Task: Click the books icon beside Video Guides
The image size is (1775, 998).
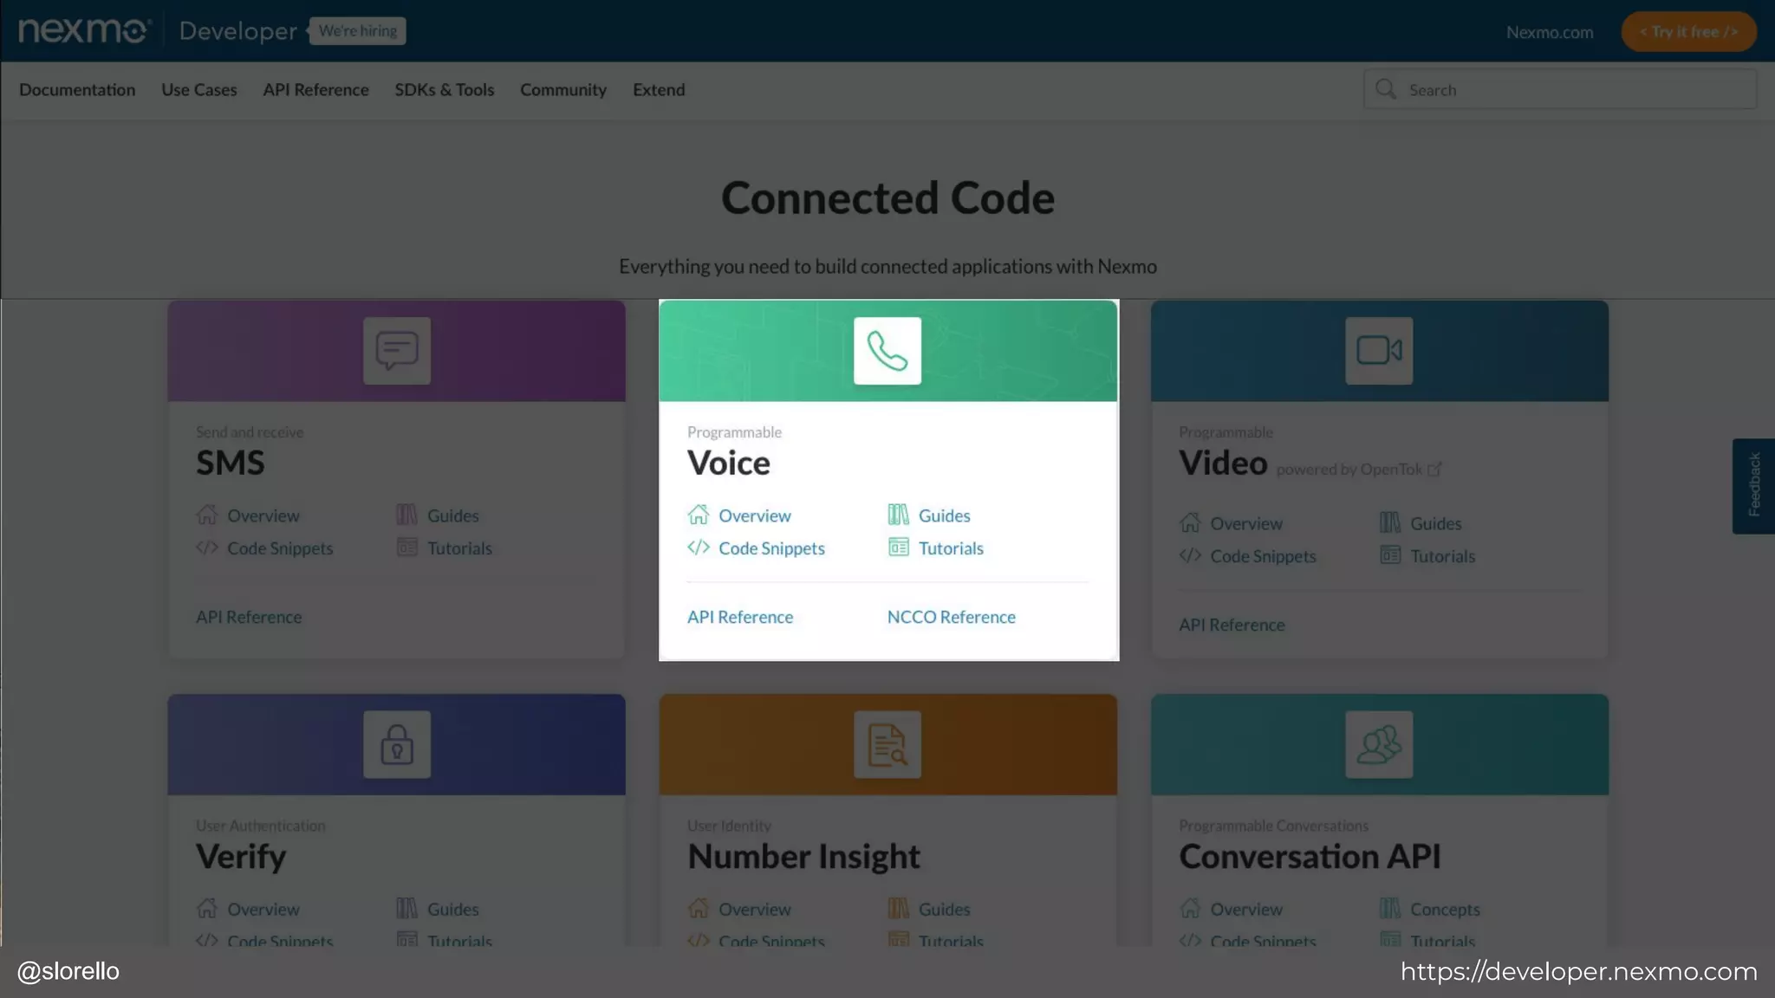Action: coord(1389,522)
